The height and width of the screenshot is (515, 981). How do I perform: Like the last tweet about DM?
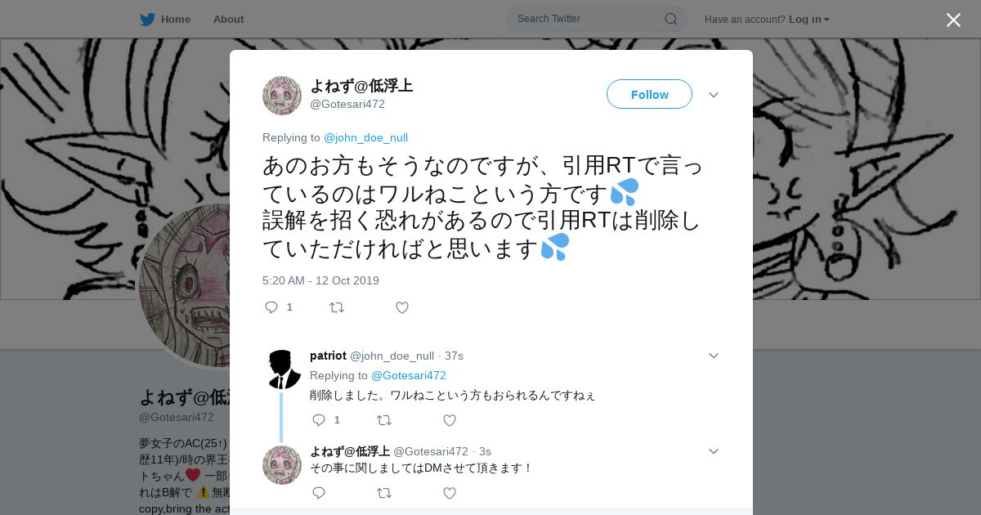tap(449, 493)
